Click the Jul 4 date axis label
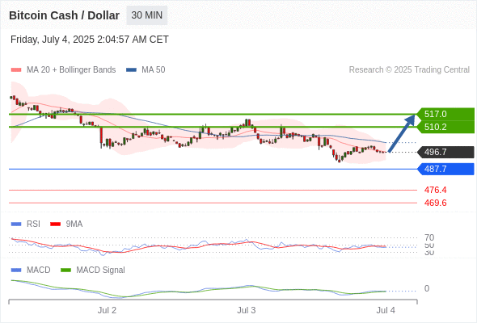The width and height of the screenshot is (477, 323). (x=386, y=310)
